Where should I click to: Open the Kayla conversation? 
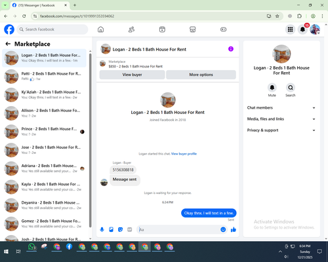point(44,187)
